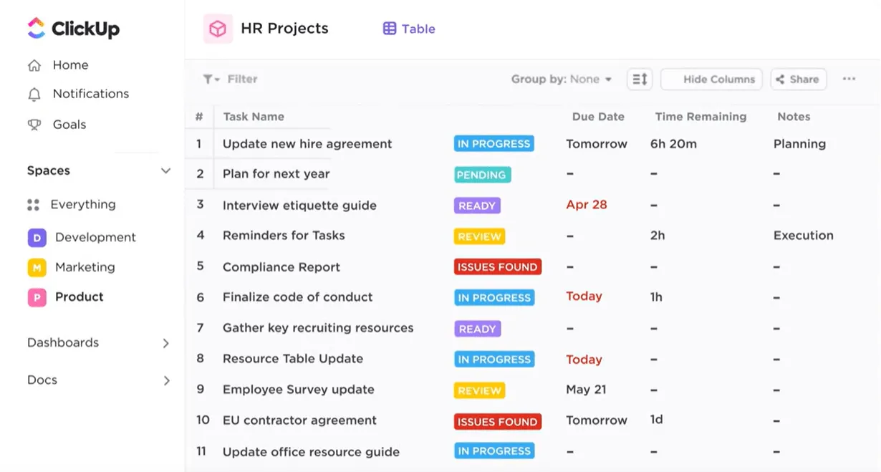Click the Task Name column header

(254, 117)
